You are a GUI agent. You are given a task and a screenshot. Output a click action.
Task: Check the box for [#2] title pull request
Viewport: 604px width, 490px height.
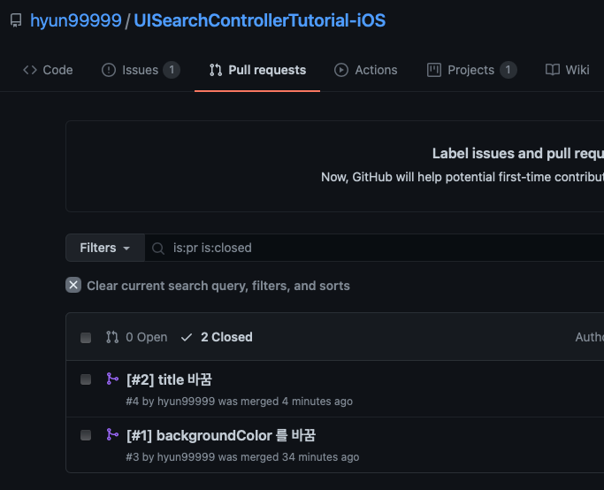click(86, 379)
